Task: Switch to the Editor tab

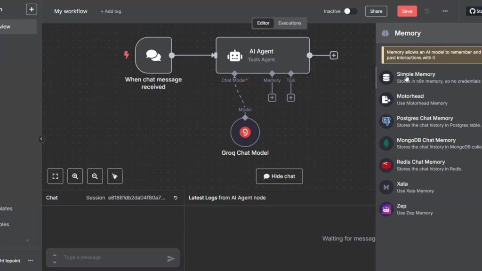Action: pos(263,23)
